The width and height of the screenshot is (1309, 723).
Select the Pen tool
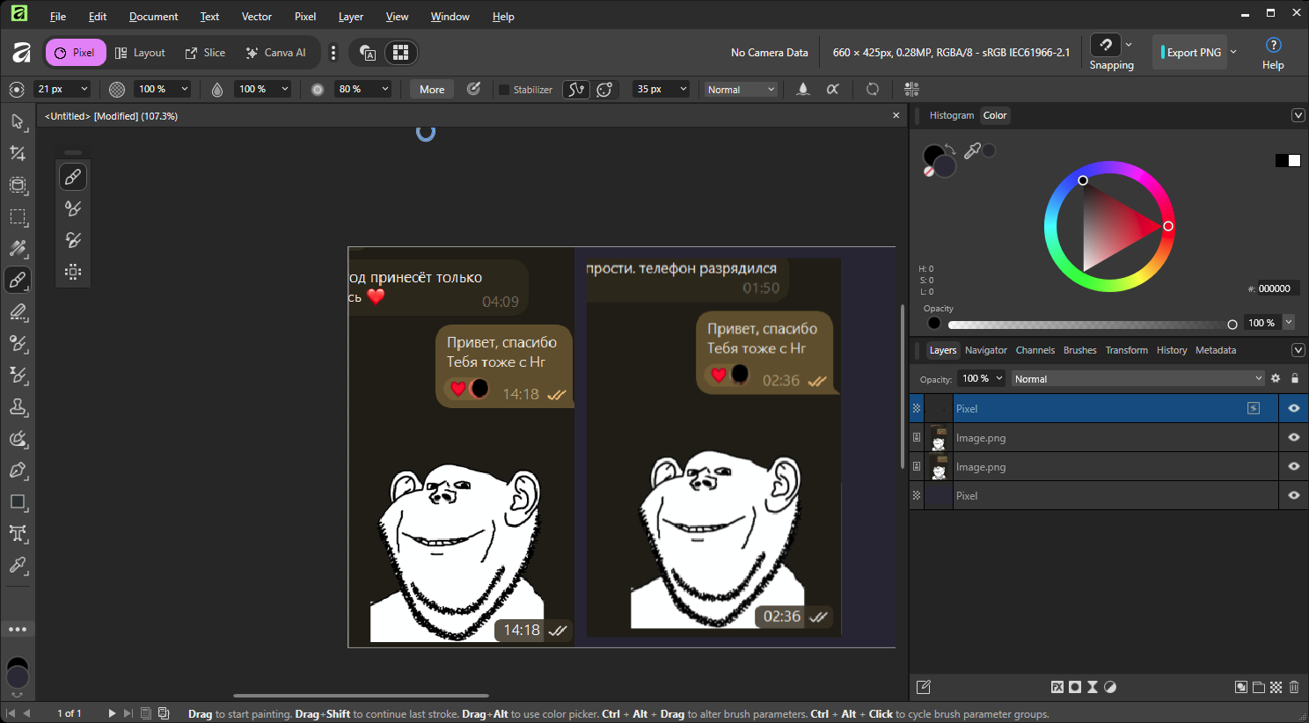click(x=18, y=470)
